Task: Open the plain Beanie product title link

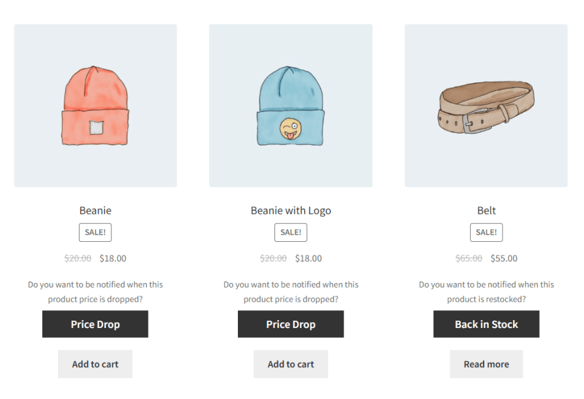Action: point(95,211)
